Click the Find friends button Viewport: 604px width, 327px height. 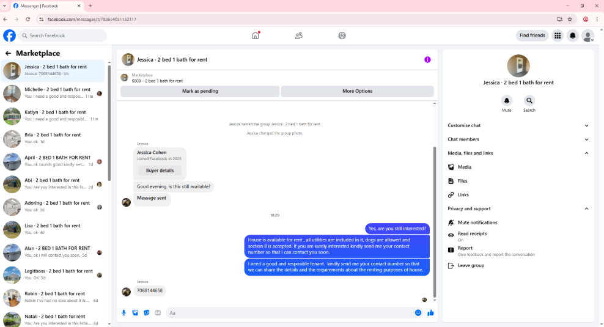point(532,35)
